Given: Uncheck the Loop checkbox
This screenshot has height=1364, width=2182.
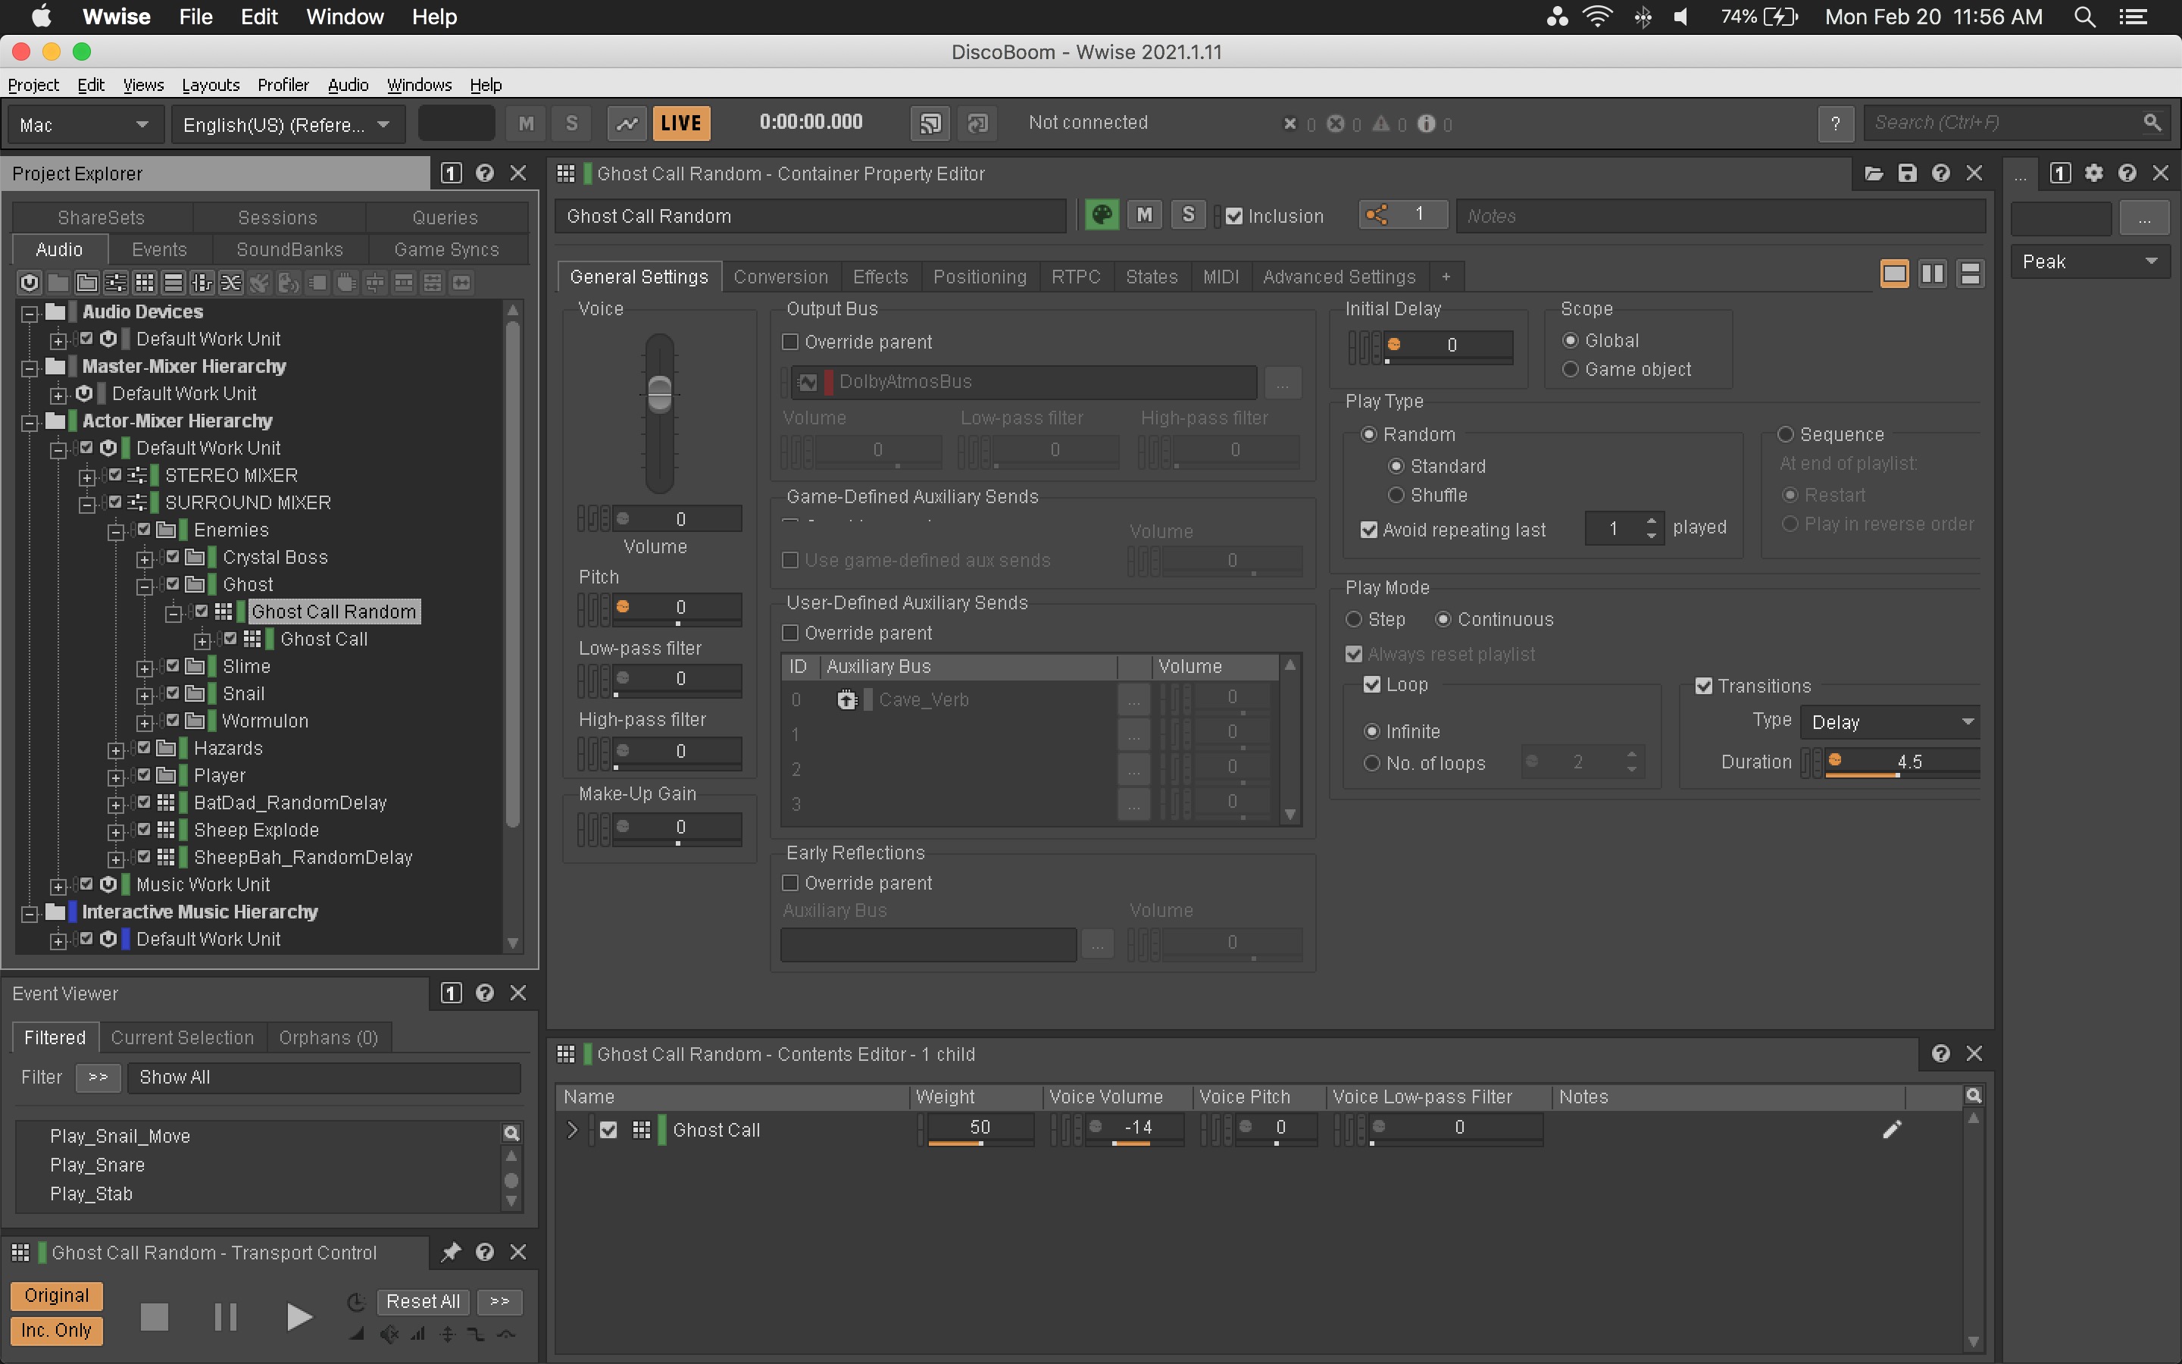Looking at the screenshot, I should coord(1371,685).
